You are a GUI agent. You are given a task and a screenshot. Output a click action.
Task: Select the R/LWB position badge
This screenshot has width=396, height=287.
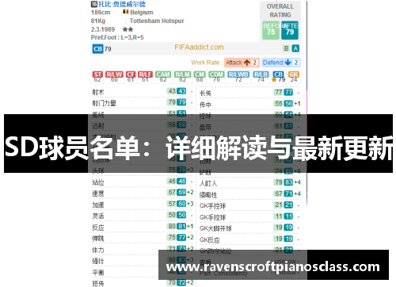point(238,75)
